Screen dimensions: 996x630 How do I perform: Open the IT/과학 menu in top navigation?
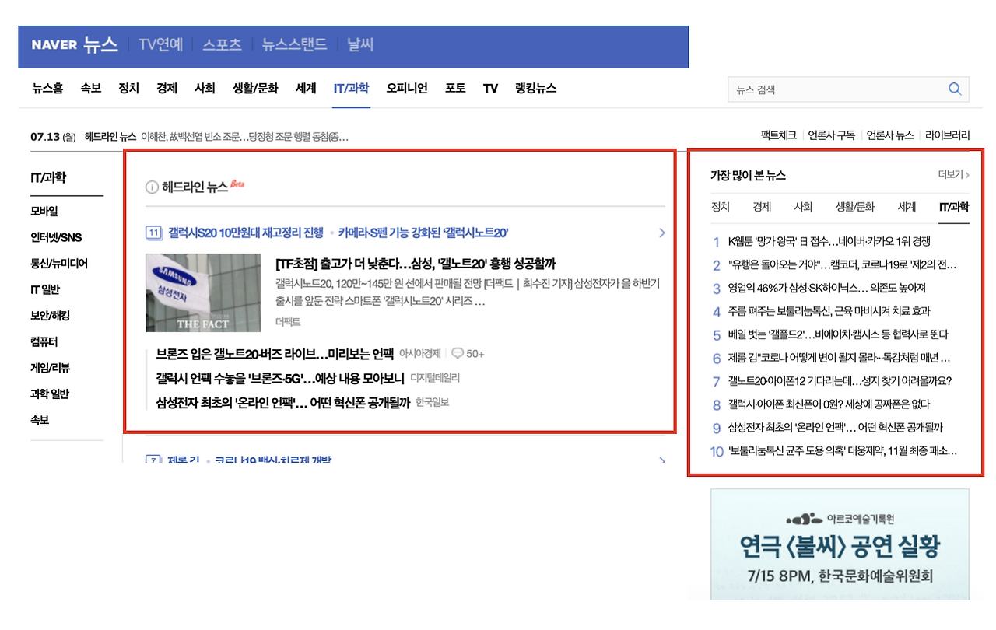(351, 88)
